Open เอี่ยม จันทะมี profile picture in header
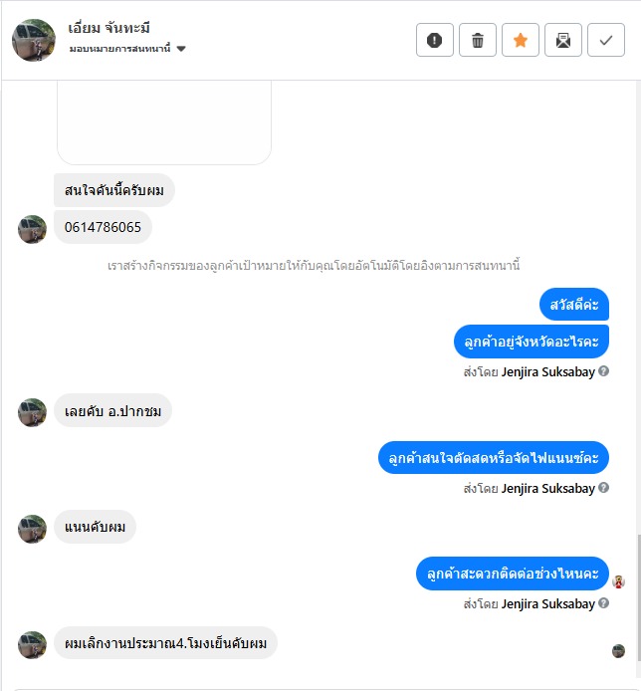Image resolution: width=641 pixels, height=691 pixels. [x=34, y=40]
